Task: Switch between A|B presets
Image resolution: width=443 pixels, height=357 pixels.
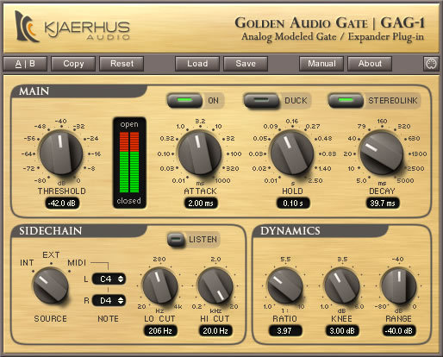Action: pos(25,64)
